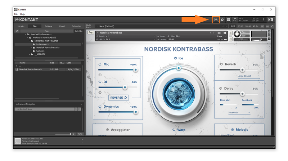Mute the instrument with M button in header
288x161 pixels.
[x=231, y=39]
